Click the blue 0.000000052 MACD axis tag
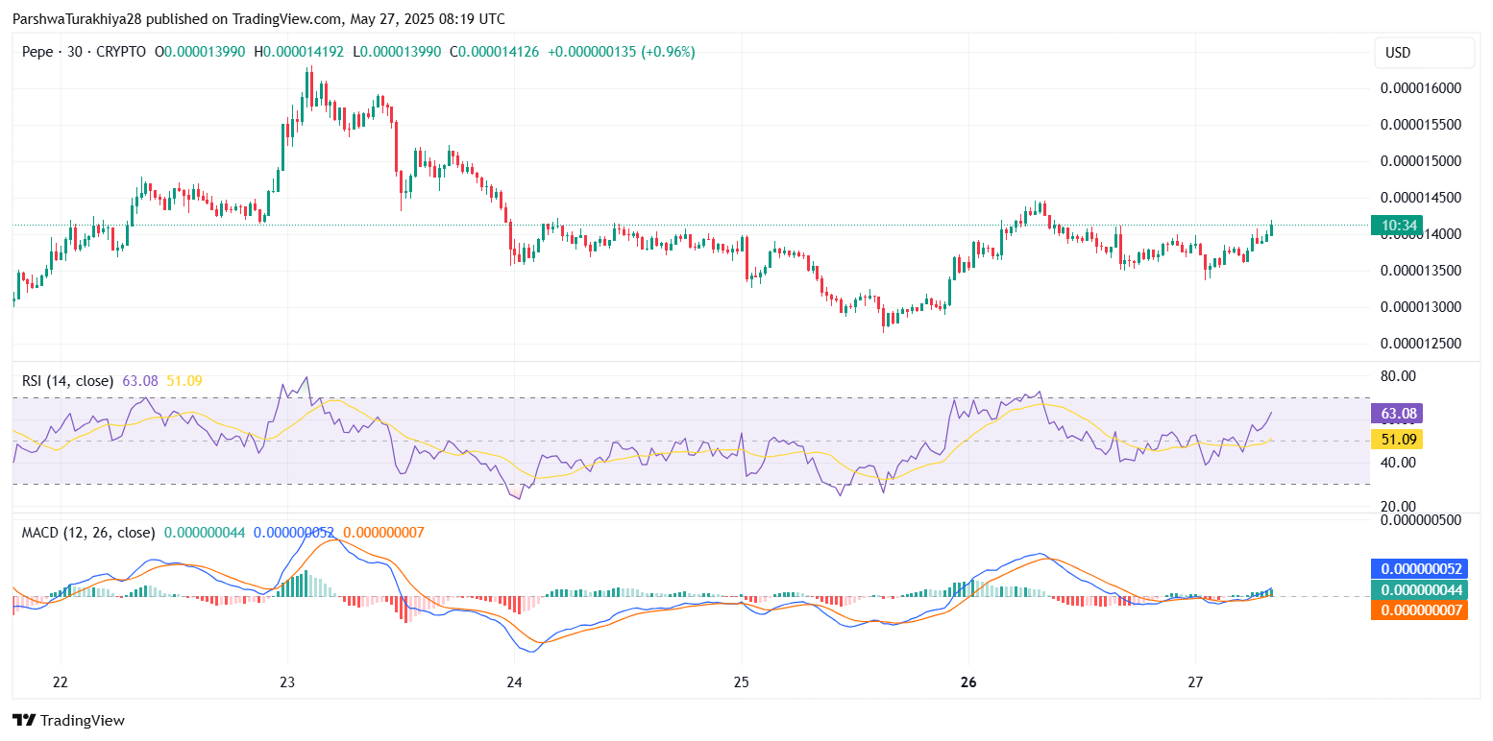 tap(1418, 568)
